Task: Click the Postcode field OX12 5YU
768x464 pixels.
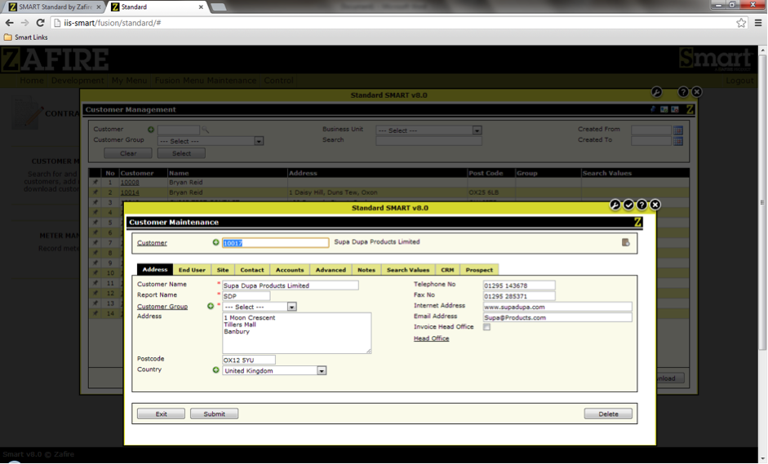Action: (x=249, y=360)
